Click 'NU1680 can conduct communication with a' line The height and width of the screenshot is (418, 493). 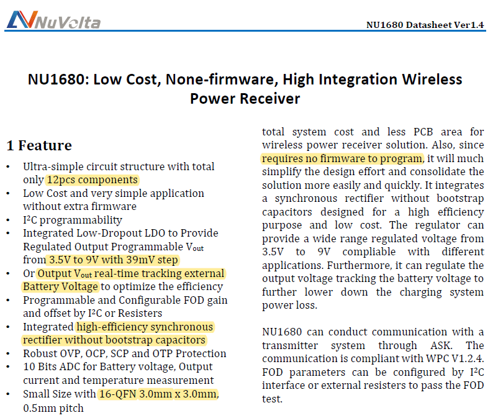(x=373, y=332)
